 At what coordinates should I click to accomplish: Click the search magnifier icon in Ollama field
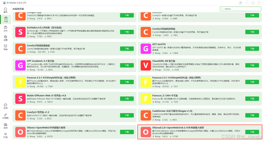[222, 9]
